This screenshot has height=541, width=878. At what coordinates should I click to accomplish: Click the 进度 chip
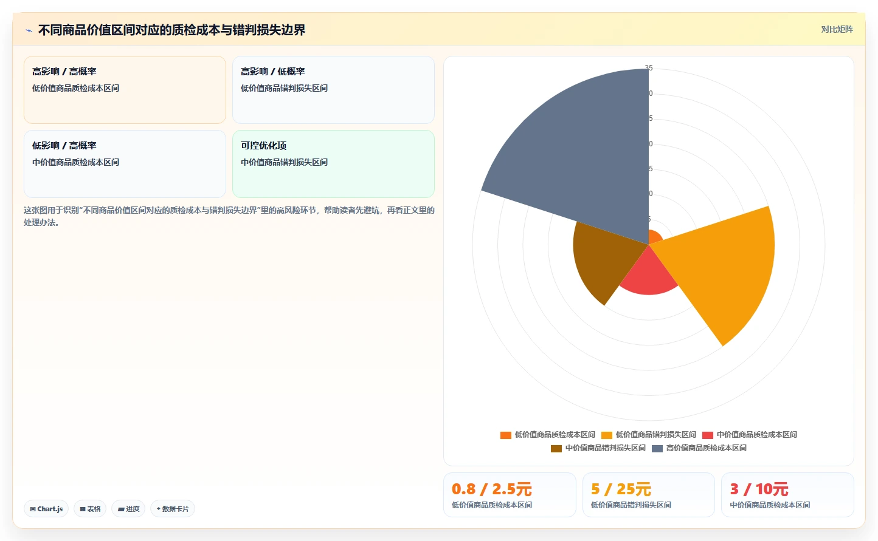point(128,509)
